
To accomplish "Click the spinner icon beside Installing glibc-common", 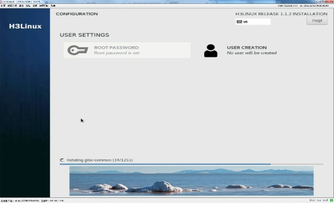I will tap(62, 160).
